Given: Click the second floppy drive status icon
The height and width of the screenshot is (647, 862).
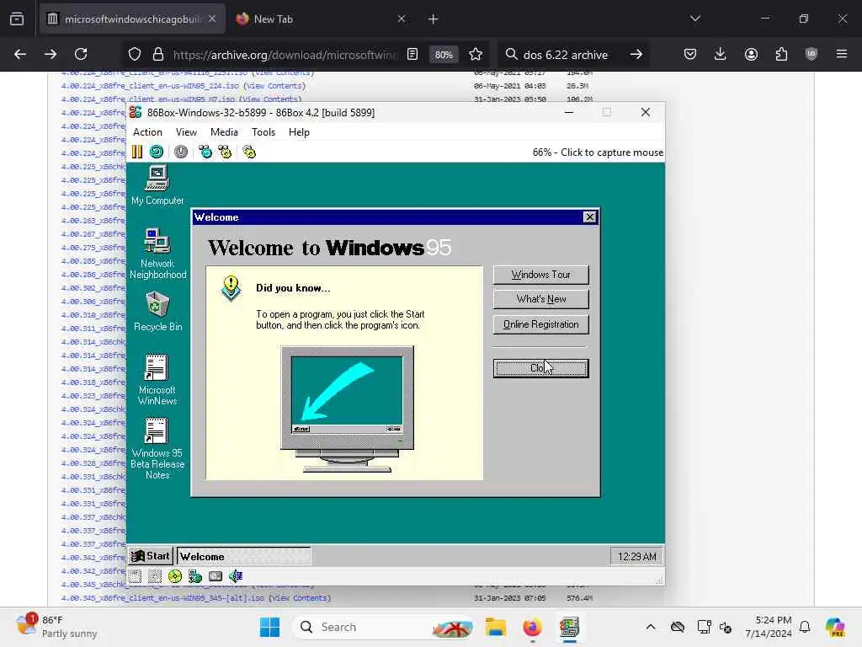Looking at the screenshot, I should (155, 576).
